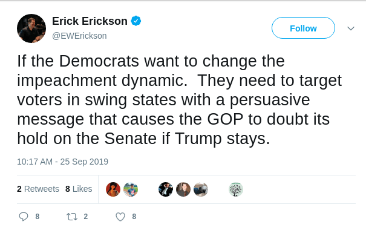View the 8 Likes list
This screenshot has width=366, height=236.
pyautogui.click(x=79, y=189)
